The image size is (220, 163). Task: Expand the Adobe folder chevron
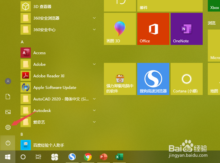(94, 64)
